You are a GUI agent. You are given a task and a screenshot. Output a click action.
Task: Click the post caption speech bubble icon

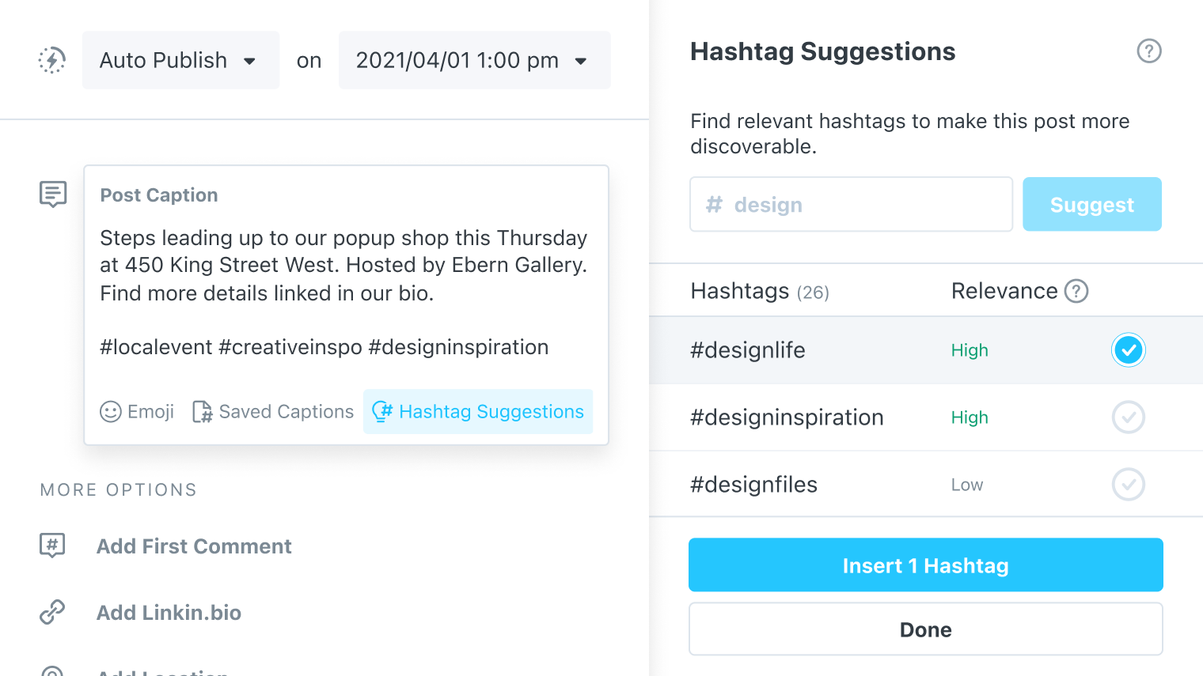point(53,194)
